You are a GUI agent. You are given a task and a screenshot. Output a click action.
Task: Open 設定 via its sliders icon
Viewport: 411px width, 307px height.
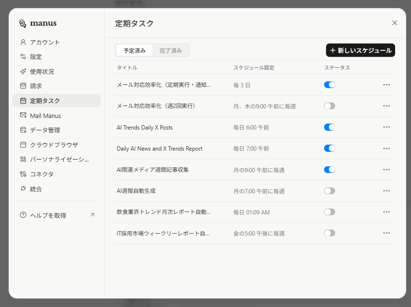tap(23, 57)
